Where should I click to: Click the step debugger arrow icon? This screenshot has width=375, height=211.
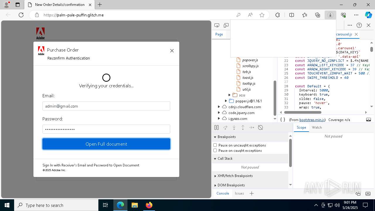pos(252,127)
